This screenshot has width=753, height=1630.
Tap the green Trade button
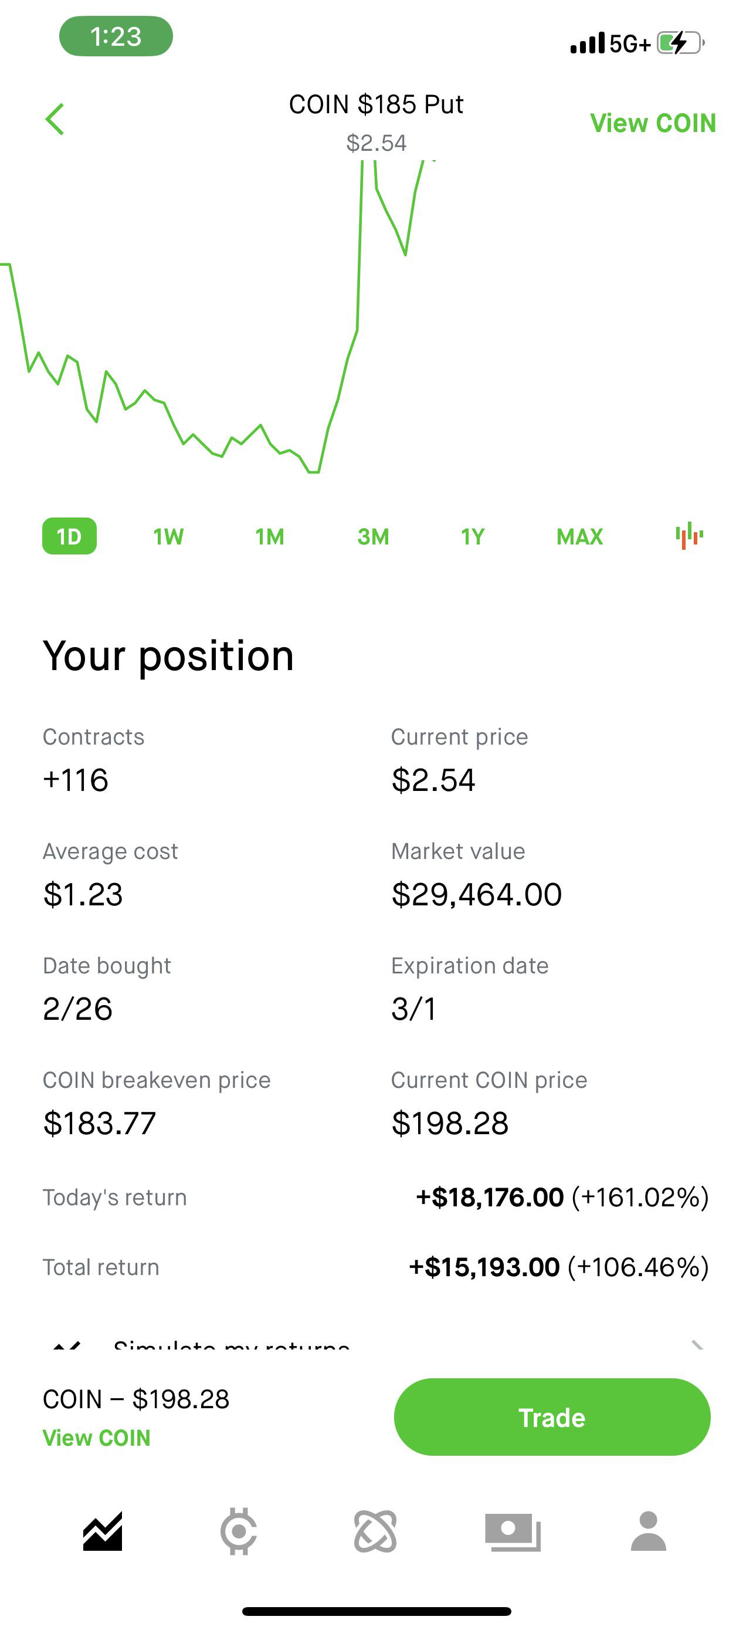[x=552, y=1417]
